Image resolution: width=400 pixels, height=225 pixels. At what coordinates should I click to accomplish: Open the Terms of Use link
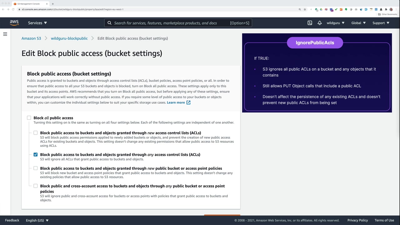[384, 220]
